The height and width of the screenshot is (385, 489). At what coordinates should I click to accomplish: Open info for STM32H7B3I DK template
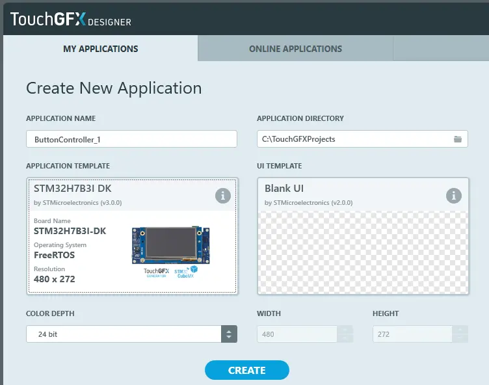(222, 196)
